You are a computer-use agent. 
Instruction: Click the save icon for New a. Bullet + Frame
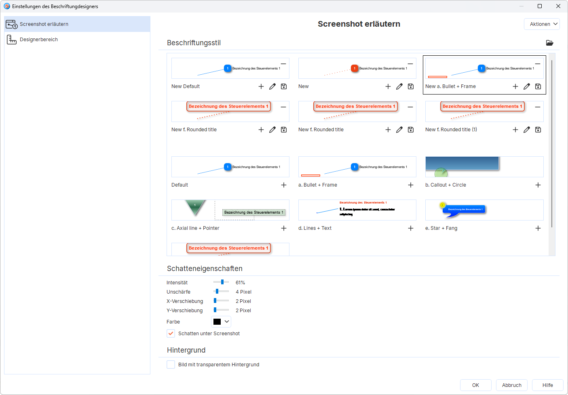(x=538, y=86)
